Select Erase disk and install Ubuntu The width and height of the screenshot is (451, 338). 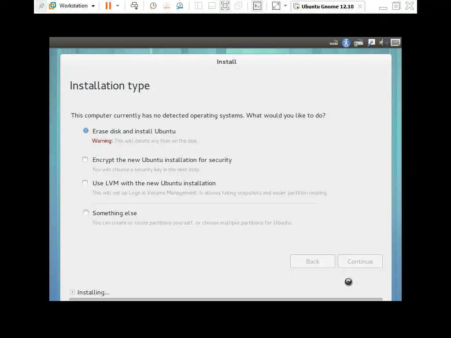click(86, 131)
